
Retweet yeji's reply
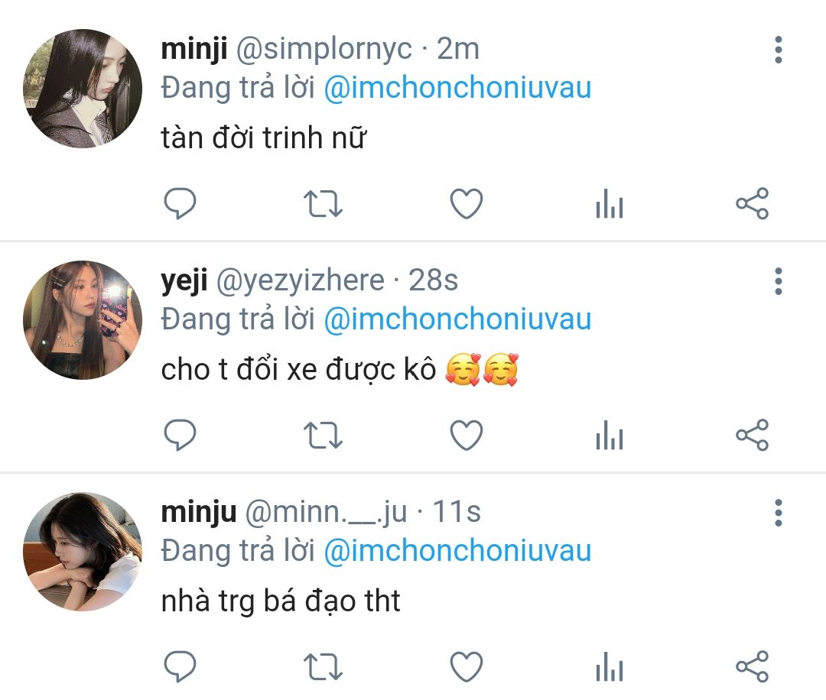tap(323, 436)
